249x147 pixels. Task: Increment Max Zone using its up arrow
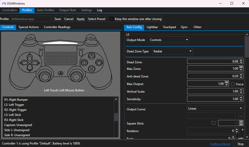click(241, 67)
